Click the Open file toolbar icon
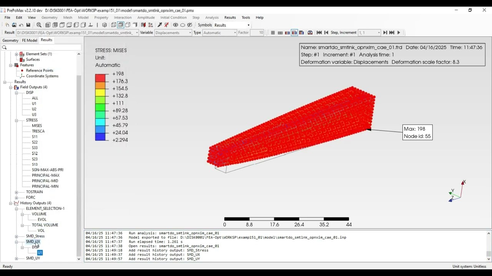Viewport: 492px width, 276px height. pos(14,25)
